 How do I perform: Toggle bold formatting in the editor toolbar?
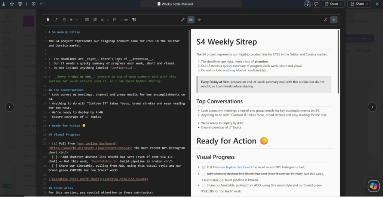(x=48, y=19)
